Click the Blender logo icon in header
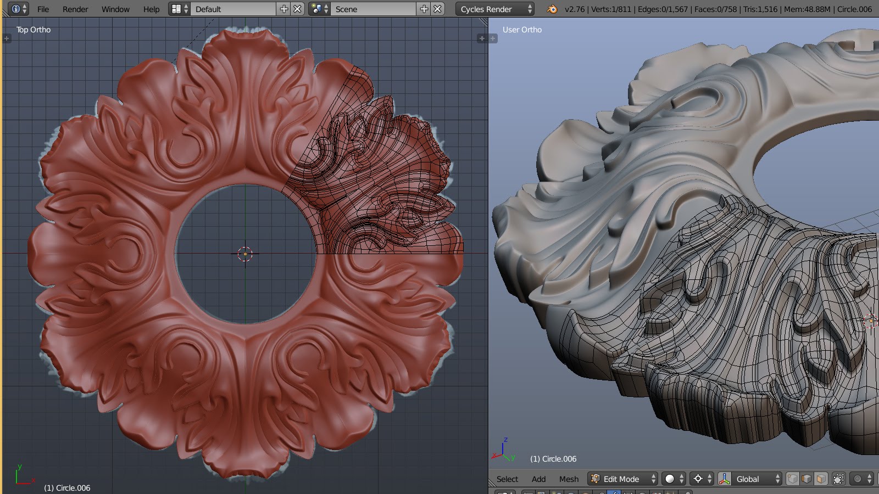Image resolution: width=879 pixels, height=494 pixels. click(x=552, y=9)
